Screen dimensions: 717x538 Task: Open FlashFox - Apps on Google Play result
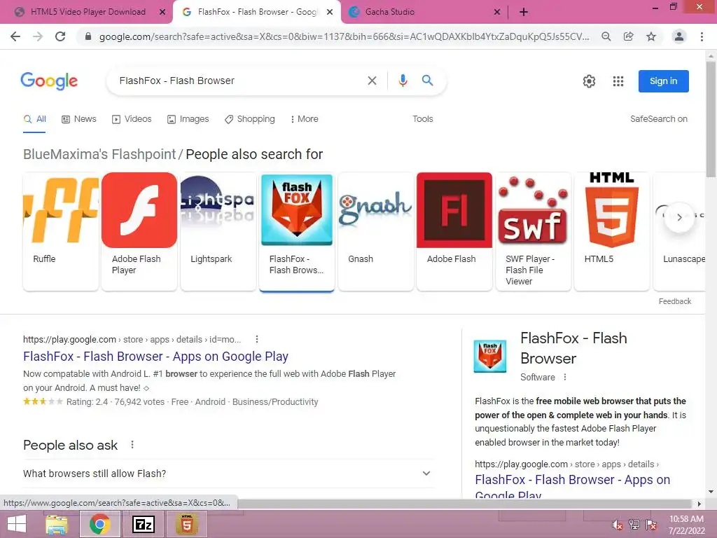pyautogui.click(x=155, y=356)
